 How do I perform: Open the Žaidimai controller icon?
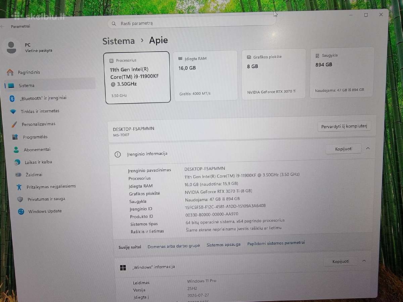click(18, 175)
